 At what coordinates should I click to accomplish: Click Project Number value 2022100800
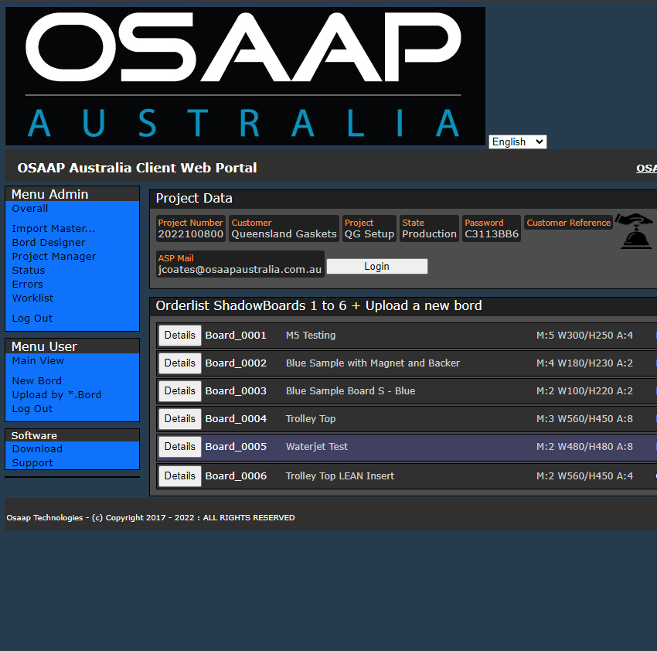point(191,234)
